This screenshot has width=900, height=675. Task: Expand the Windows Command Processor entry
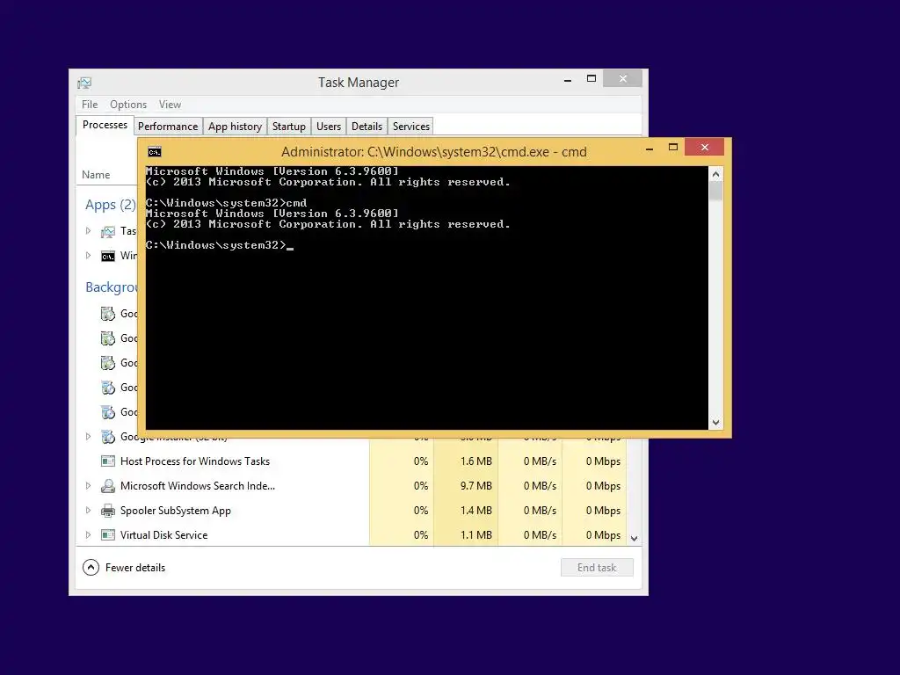click(88, 256)
